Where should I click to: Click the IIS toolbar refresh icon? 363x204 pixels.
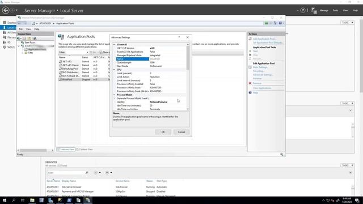pos(275,23)
